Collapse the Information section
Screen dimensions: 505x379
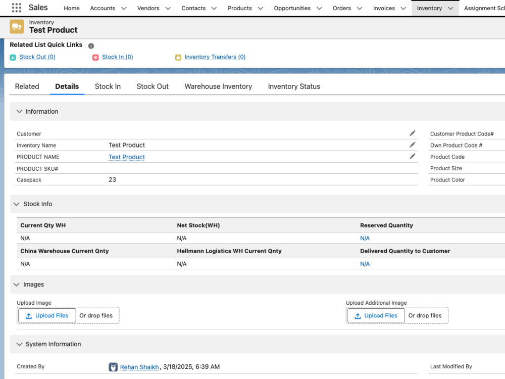point(19,112)
